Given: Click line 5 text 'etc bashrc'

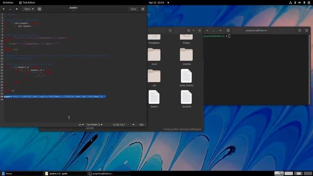Looking at the screenshot, I should (x=24, y=26).
